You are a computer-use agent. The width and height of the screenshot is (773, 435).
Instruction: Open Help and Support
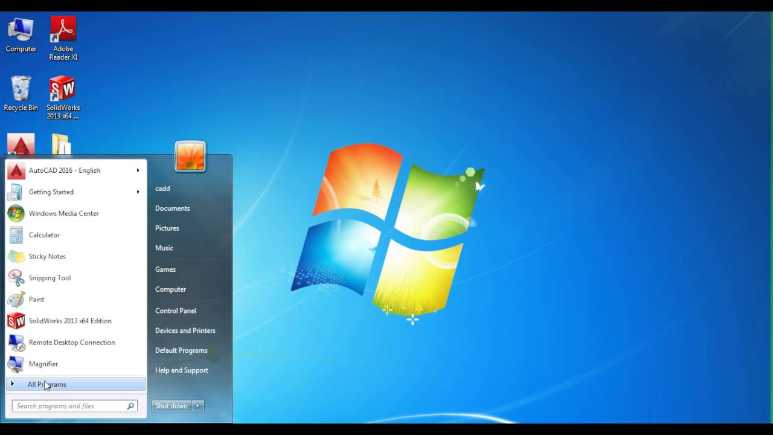pos(182,370)
